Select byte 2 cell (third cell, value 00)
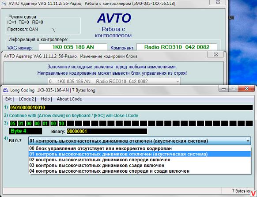 [x=29, y=123]
